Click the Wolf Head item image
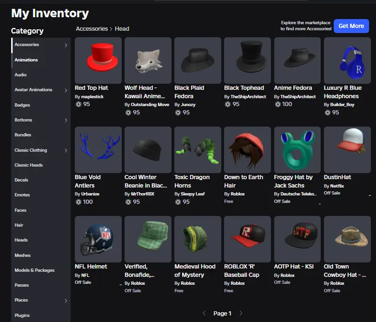The height and width of the screenshot is (322, 376). [x=148, y=60]
